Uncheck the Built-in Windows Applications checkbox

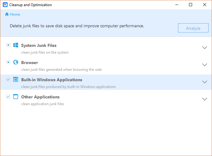click(x=8, y=79)
